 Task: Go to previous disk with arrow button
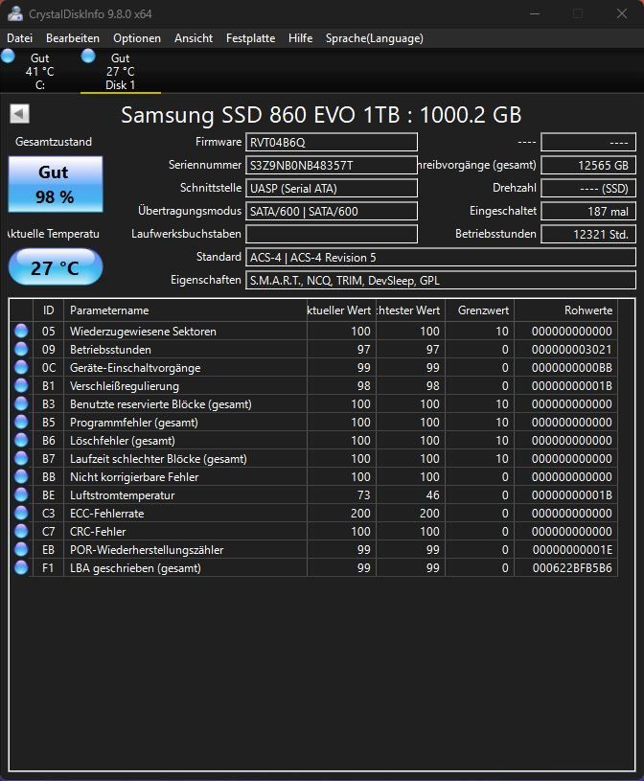[19, 114]
